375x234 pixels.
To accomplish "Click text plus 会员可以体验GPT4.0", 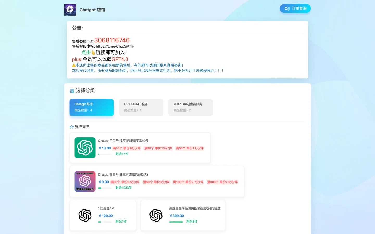I will [100, 59].
